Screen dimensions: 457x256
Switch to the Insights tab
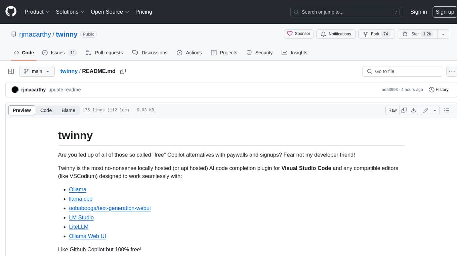click(x=294, y=53)
